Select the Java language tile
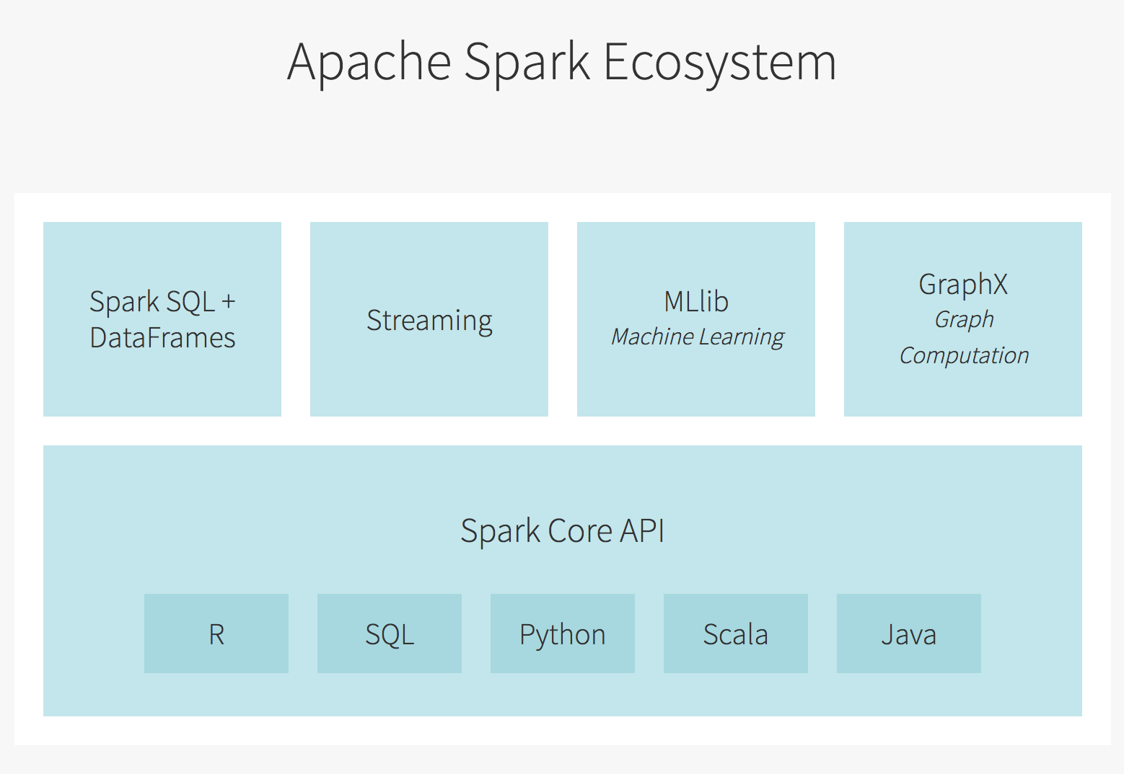The height and width of the screenshot is (774, 1124). click(908, 633)
